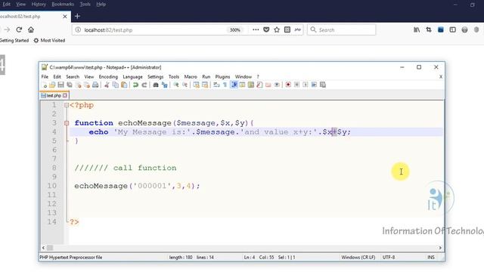Open the Run menu
Image resolution: width=484 pixels, height=272 pixels.
pos(206,77)
